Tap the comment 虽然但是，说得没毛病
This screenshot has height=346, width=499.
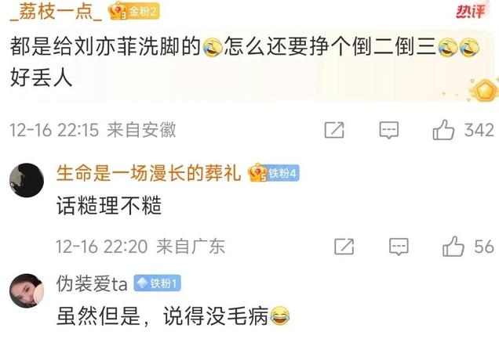point(173,315)
